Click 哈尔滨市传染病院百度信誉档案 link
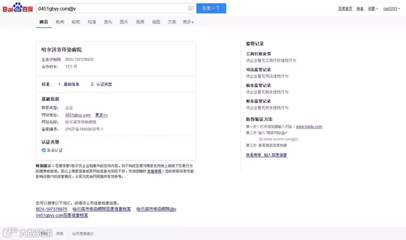The height and width of the screenshot is (240, 406). point(102,209)
